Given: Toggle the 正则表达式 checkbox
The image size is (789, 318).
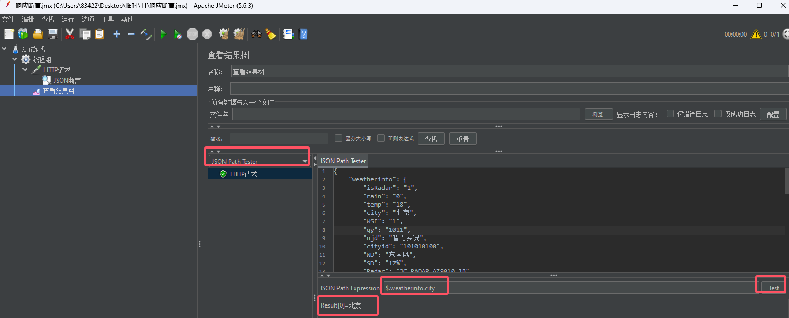Looking at the screenshot, I should pyautogui.click(x=381, y=138).
